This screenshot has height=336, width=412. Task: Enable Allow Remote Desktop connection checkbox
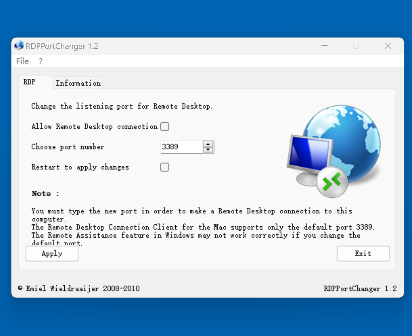coord(165,127)
